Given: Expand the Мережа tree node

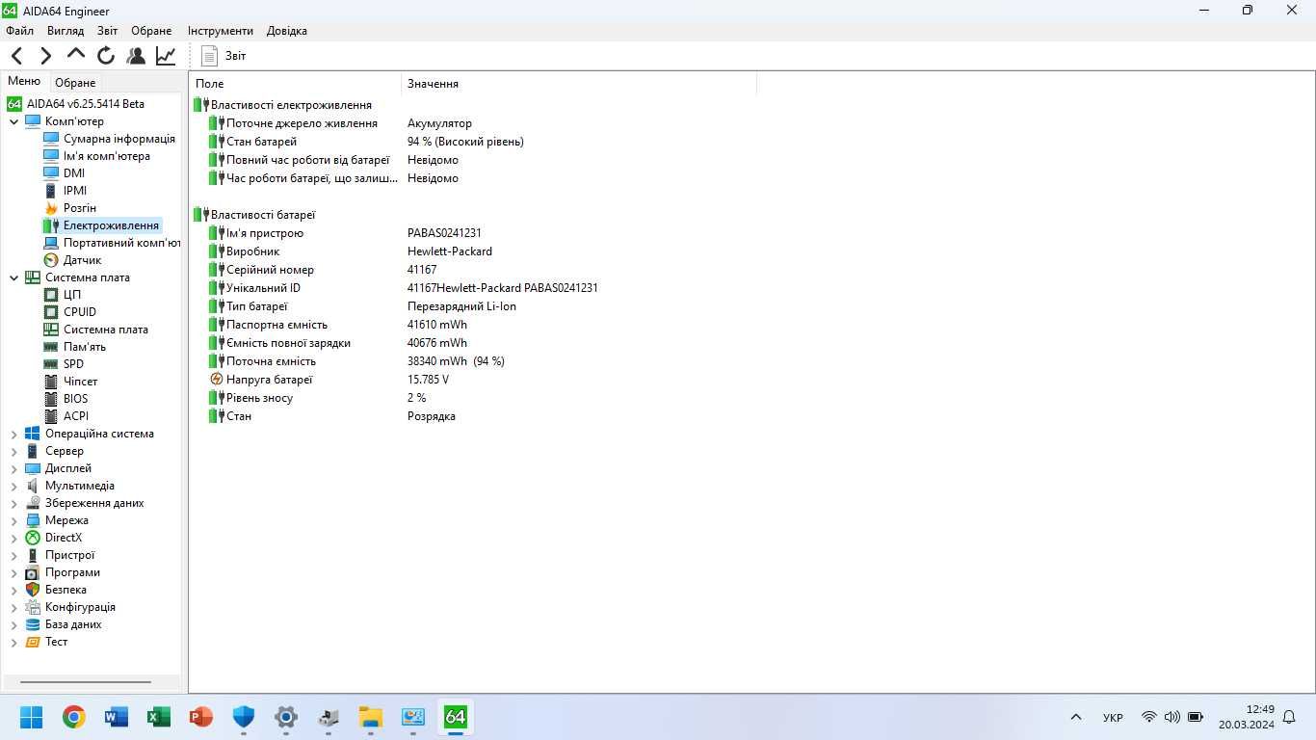Looking at the screenshot, I should [14, 520].
